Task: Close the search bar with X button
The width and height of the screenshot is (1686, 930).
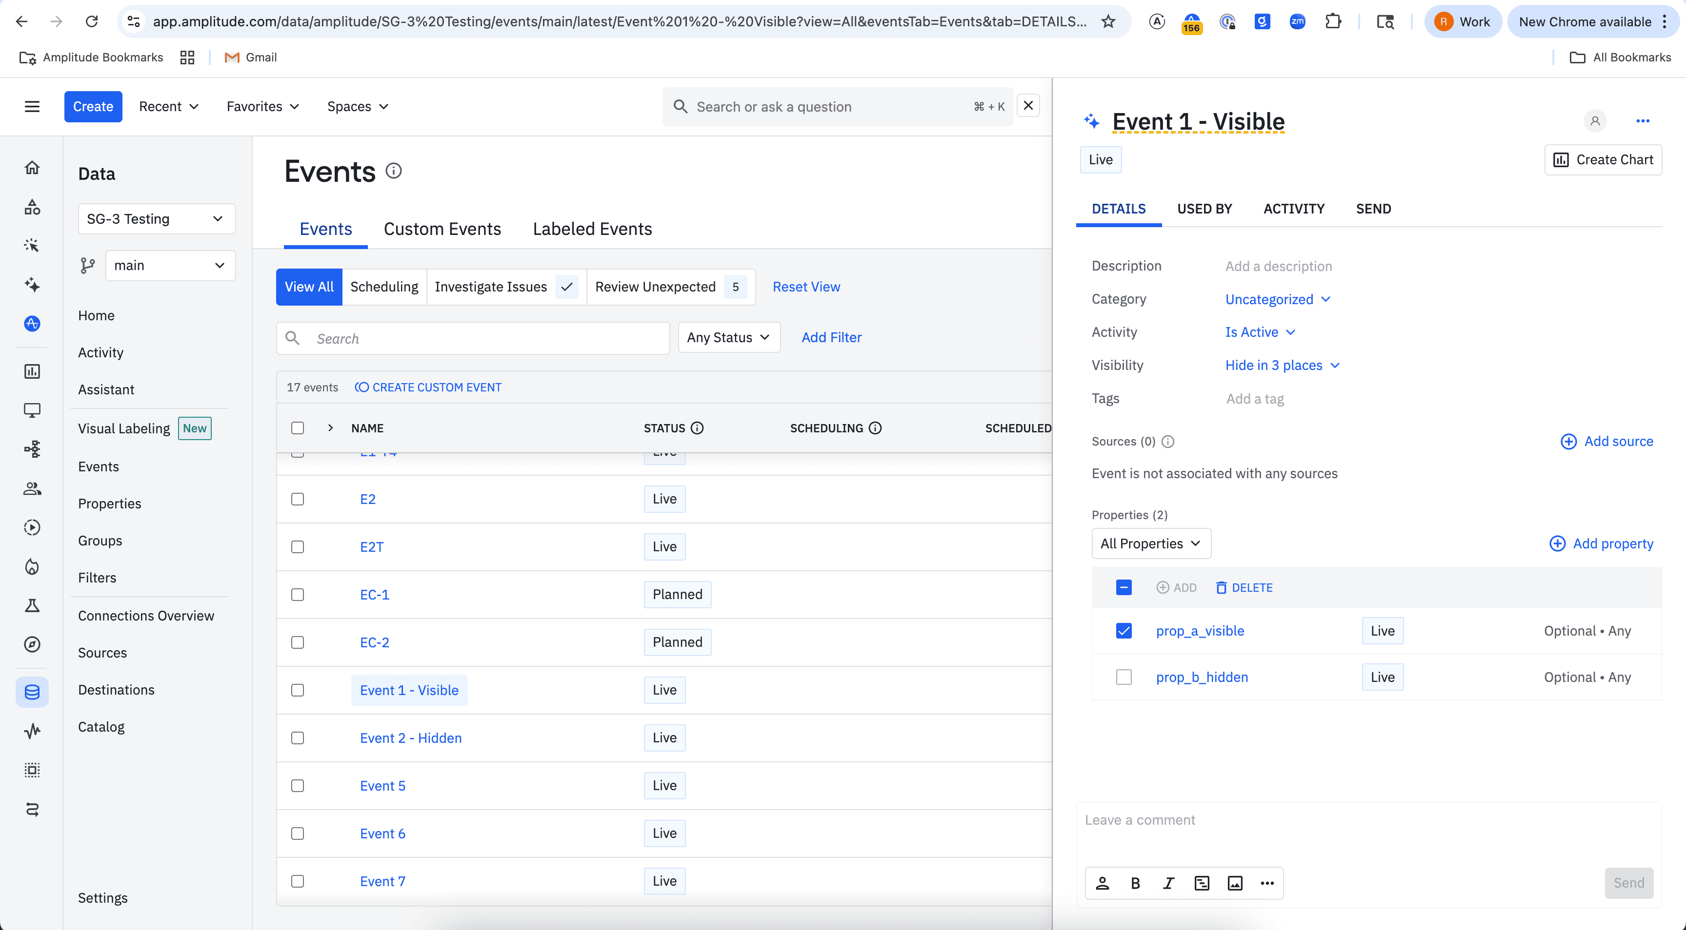Action: (x=1028, y=106)
